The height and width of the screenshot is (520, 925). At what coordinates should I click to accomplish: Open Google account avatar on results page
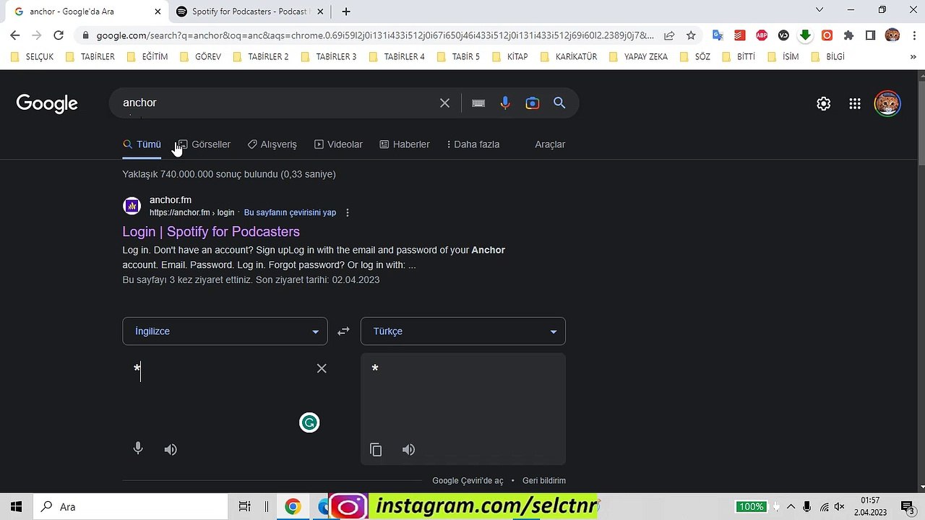pos(887,104)
